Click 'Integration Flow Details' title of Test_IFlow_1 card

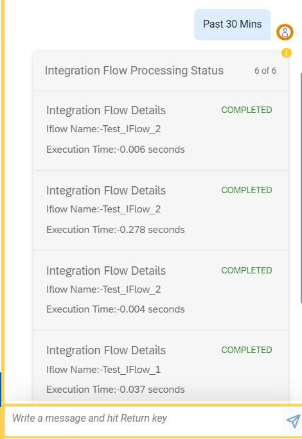[106, 350]
